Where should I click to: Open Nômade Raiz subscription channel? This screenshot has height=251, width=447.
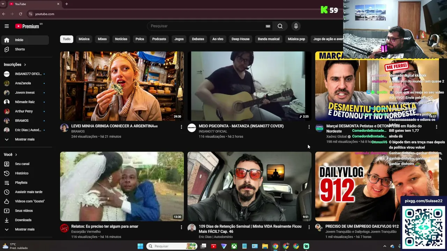[x=24, y=102]
